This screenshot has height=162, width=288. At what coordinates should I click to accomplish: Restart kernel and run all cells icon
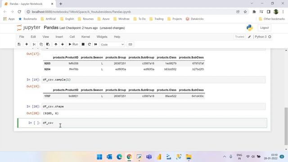[96, 44]
